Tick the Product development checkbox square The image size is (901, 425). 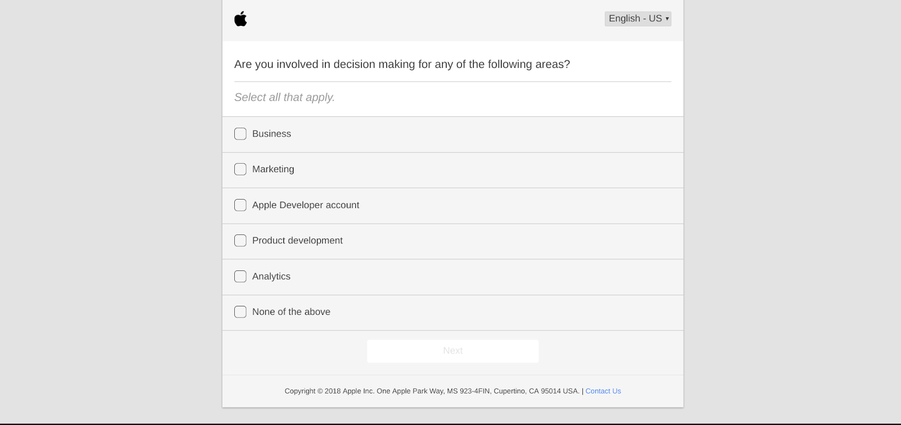pos(240,241)
